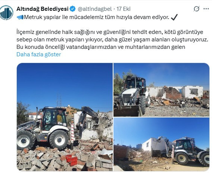Click the black check mark emoji
This screenshot has width=212, height=173.
point(174,17)
